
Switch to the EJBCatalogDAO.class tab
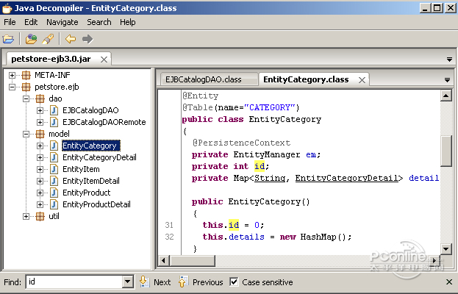tap(209, 79)
